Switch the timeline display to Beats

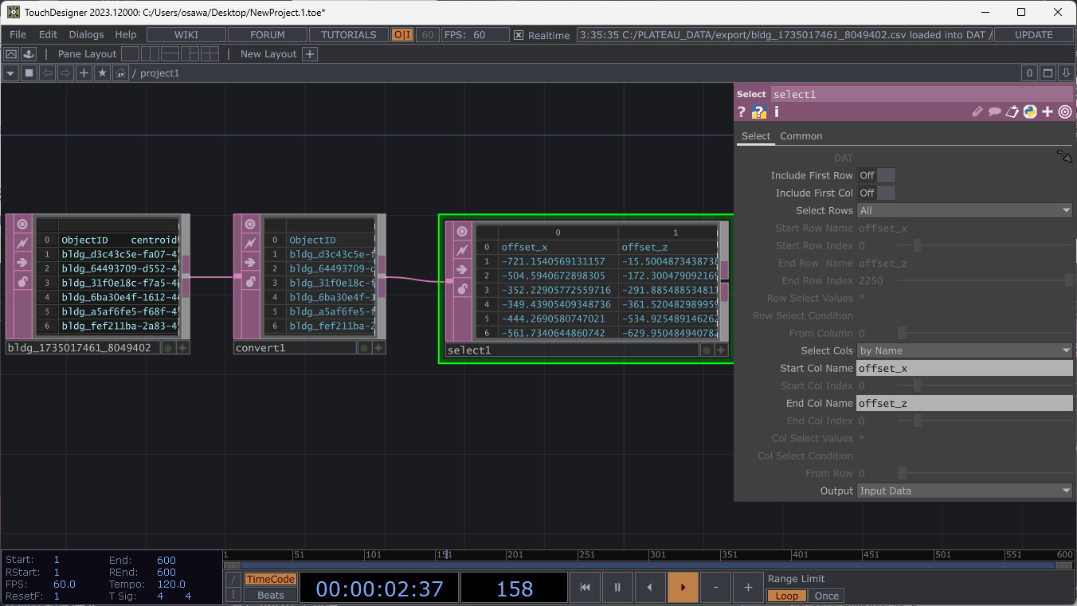click(x=270, y=595)
